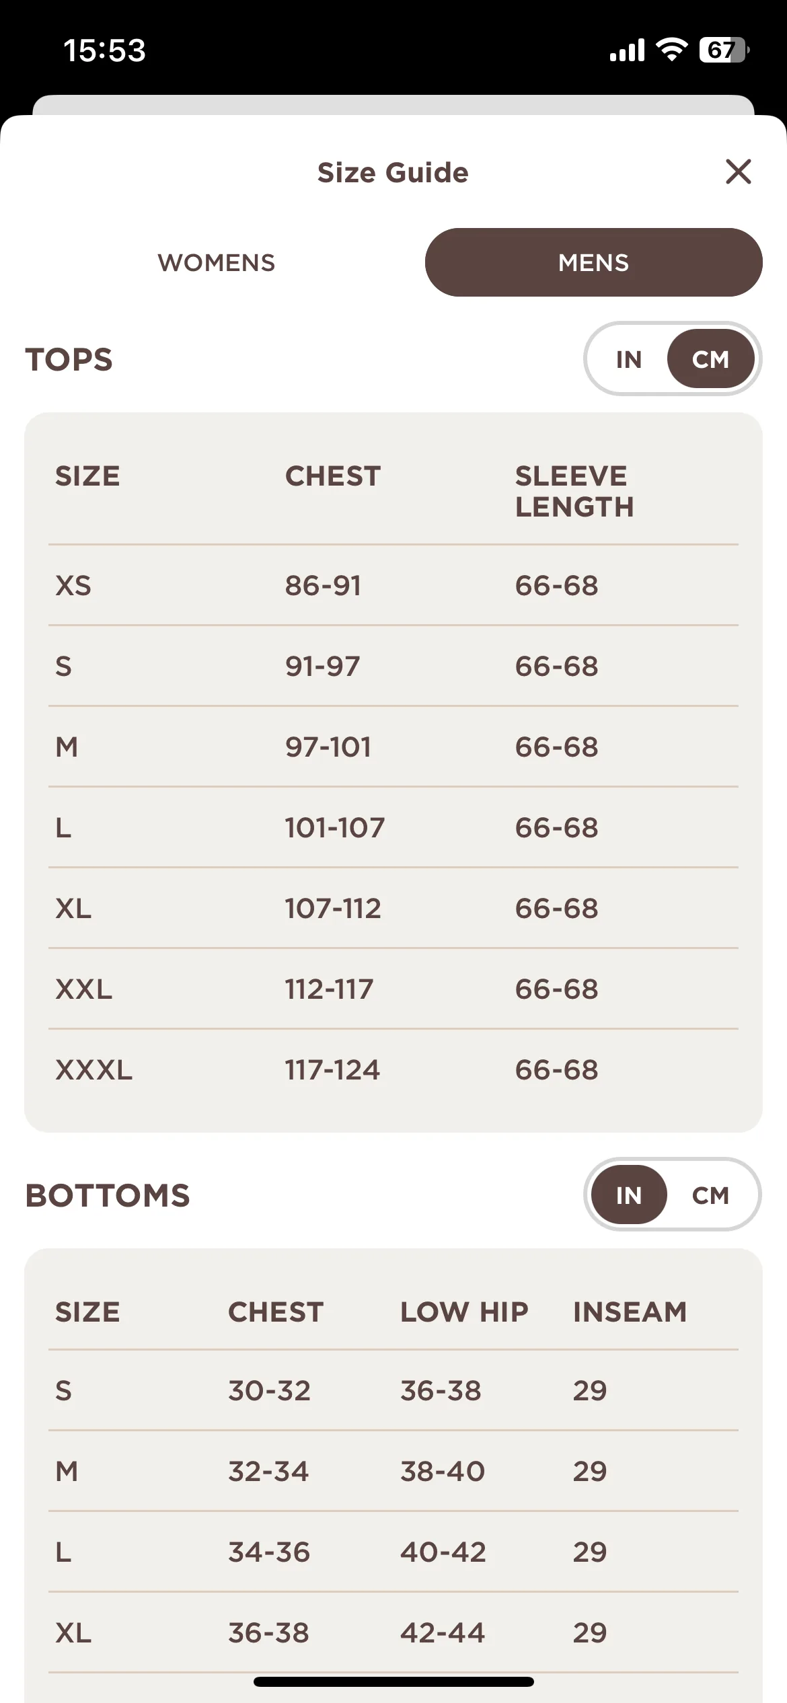Screen dimensions: 787x1703
Task: Tap the Wi-Fi status icon
Action: tap(671, 49)
